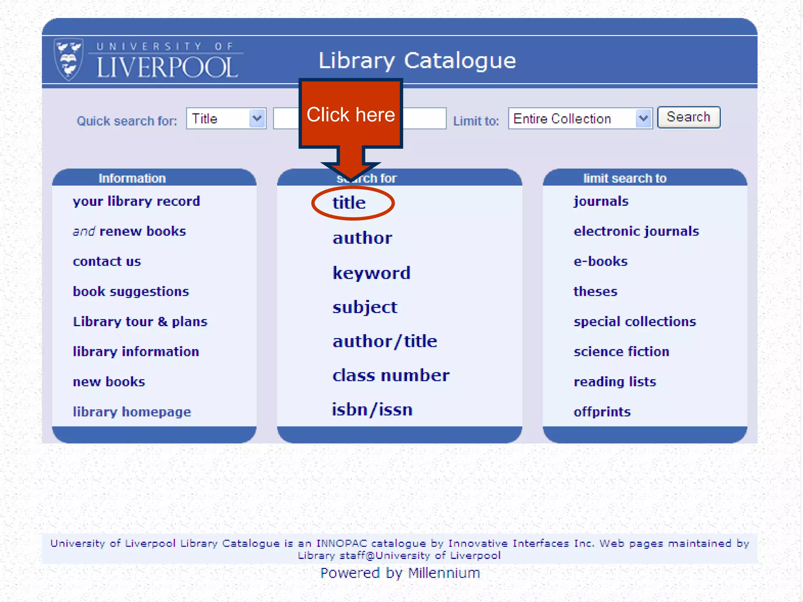Open isbn/issn search link
803x602 pixels.
[372, 410]
